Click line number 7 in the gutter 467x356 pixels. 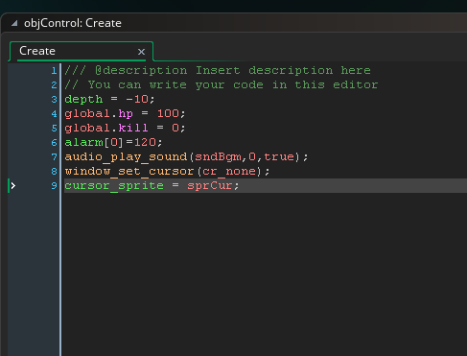pos(55,156)
